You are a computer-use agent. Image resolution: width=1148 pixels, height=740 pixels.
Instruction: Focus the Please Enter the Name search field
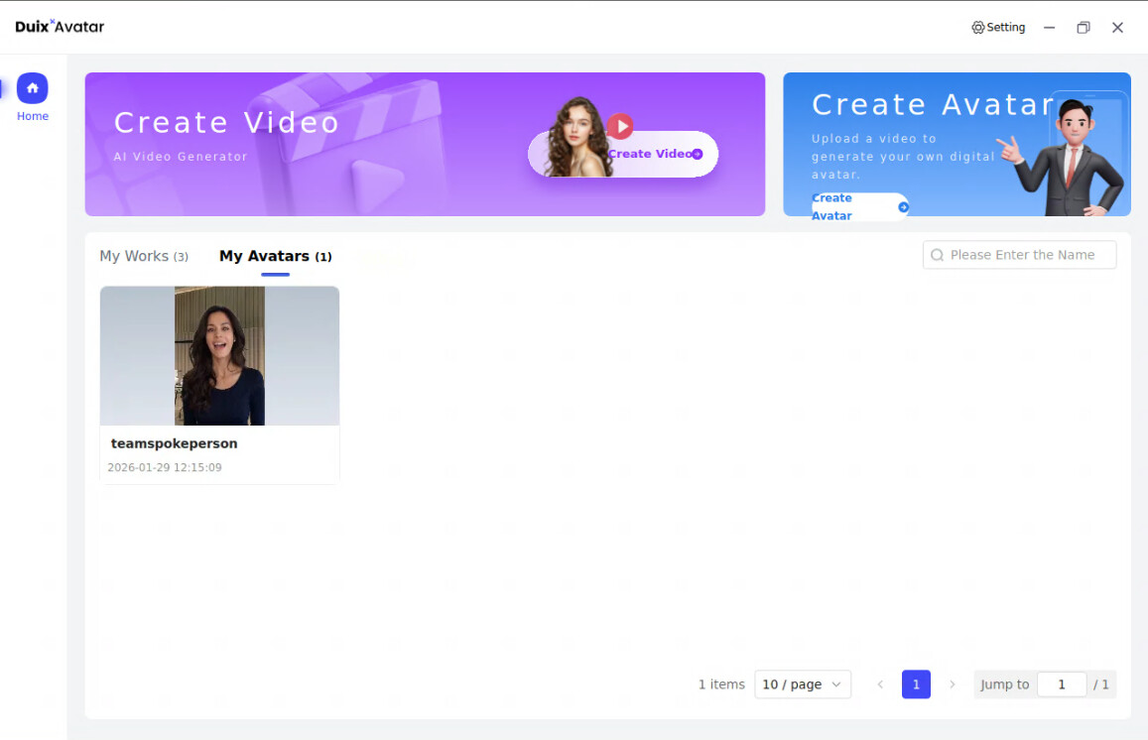pos(1028,255)
